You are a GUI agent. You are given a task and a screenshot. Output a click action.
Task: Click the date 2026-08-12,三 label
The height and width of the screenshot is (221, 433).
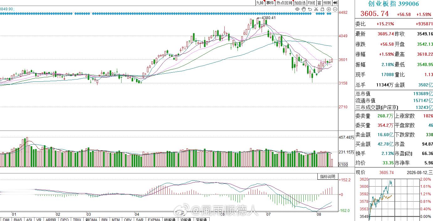pos(420,172)
